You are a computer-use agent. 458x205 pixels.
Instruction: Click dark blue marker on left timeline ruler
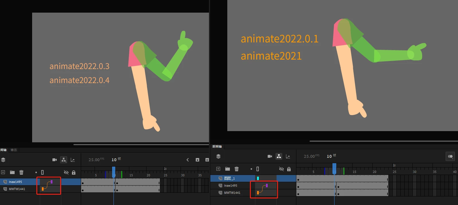tap(105, 174)
